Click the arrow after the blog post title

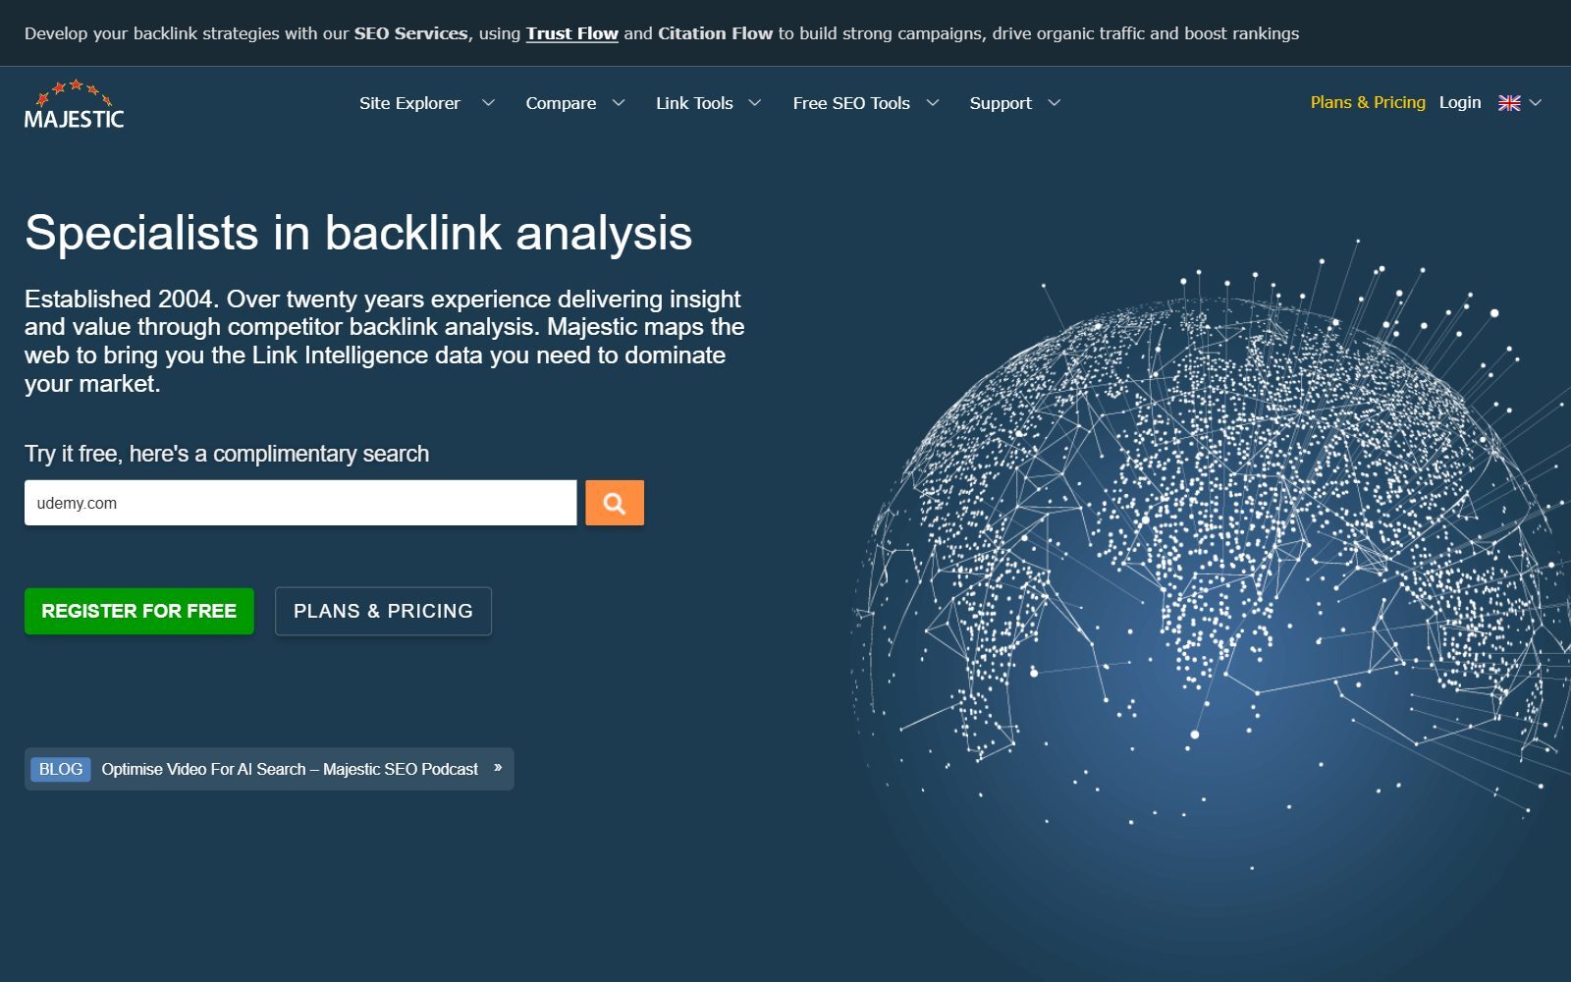click(498, 768)
